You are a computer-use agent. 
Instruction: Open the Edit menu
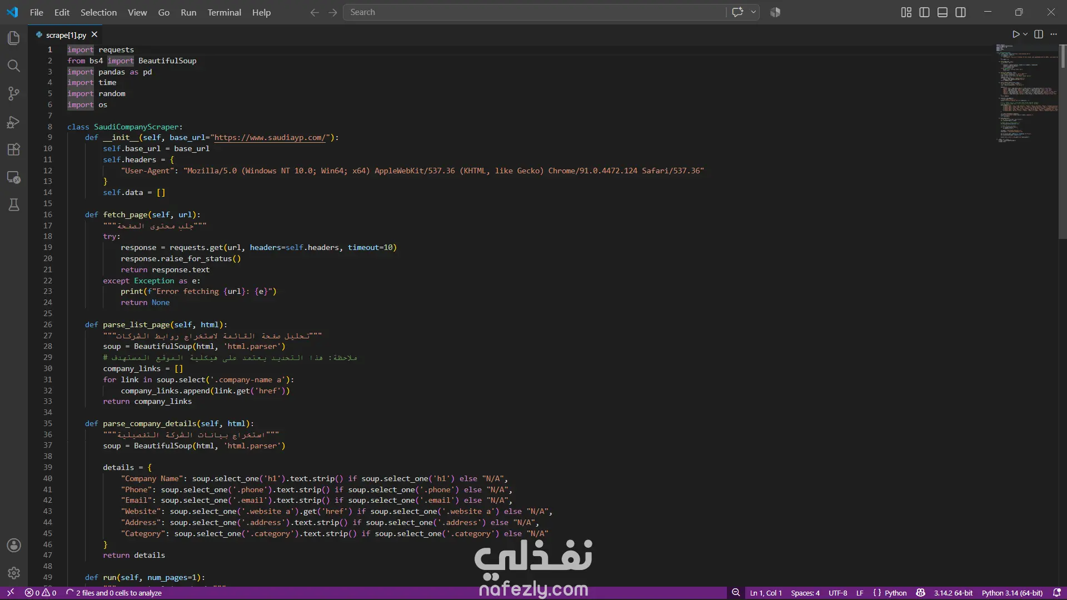(x=62, y=12)
